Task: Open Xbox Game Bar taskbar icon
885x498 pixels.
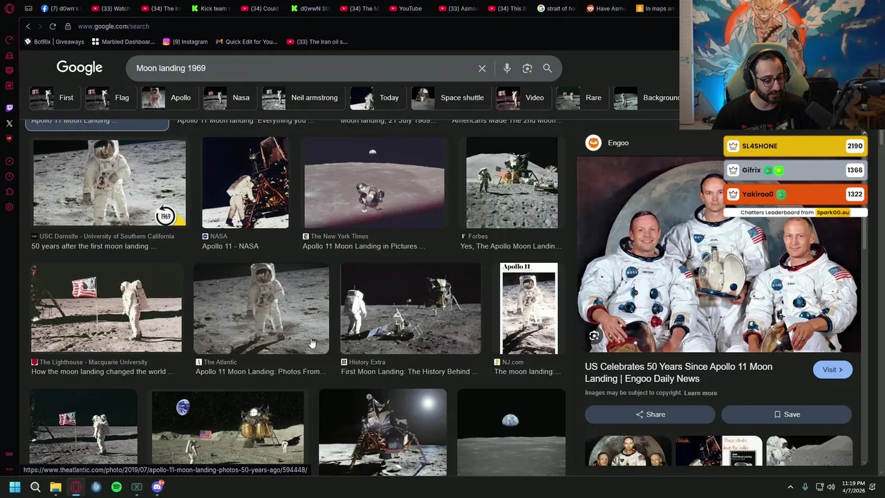Action: (x=137, y=487)
